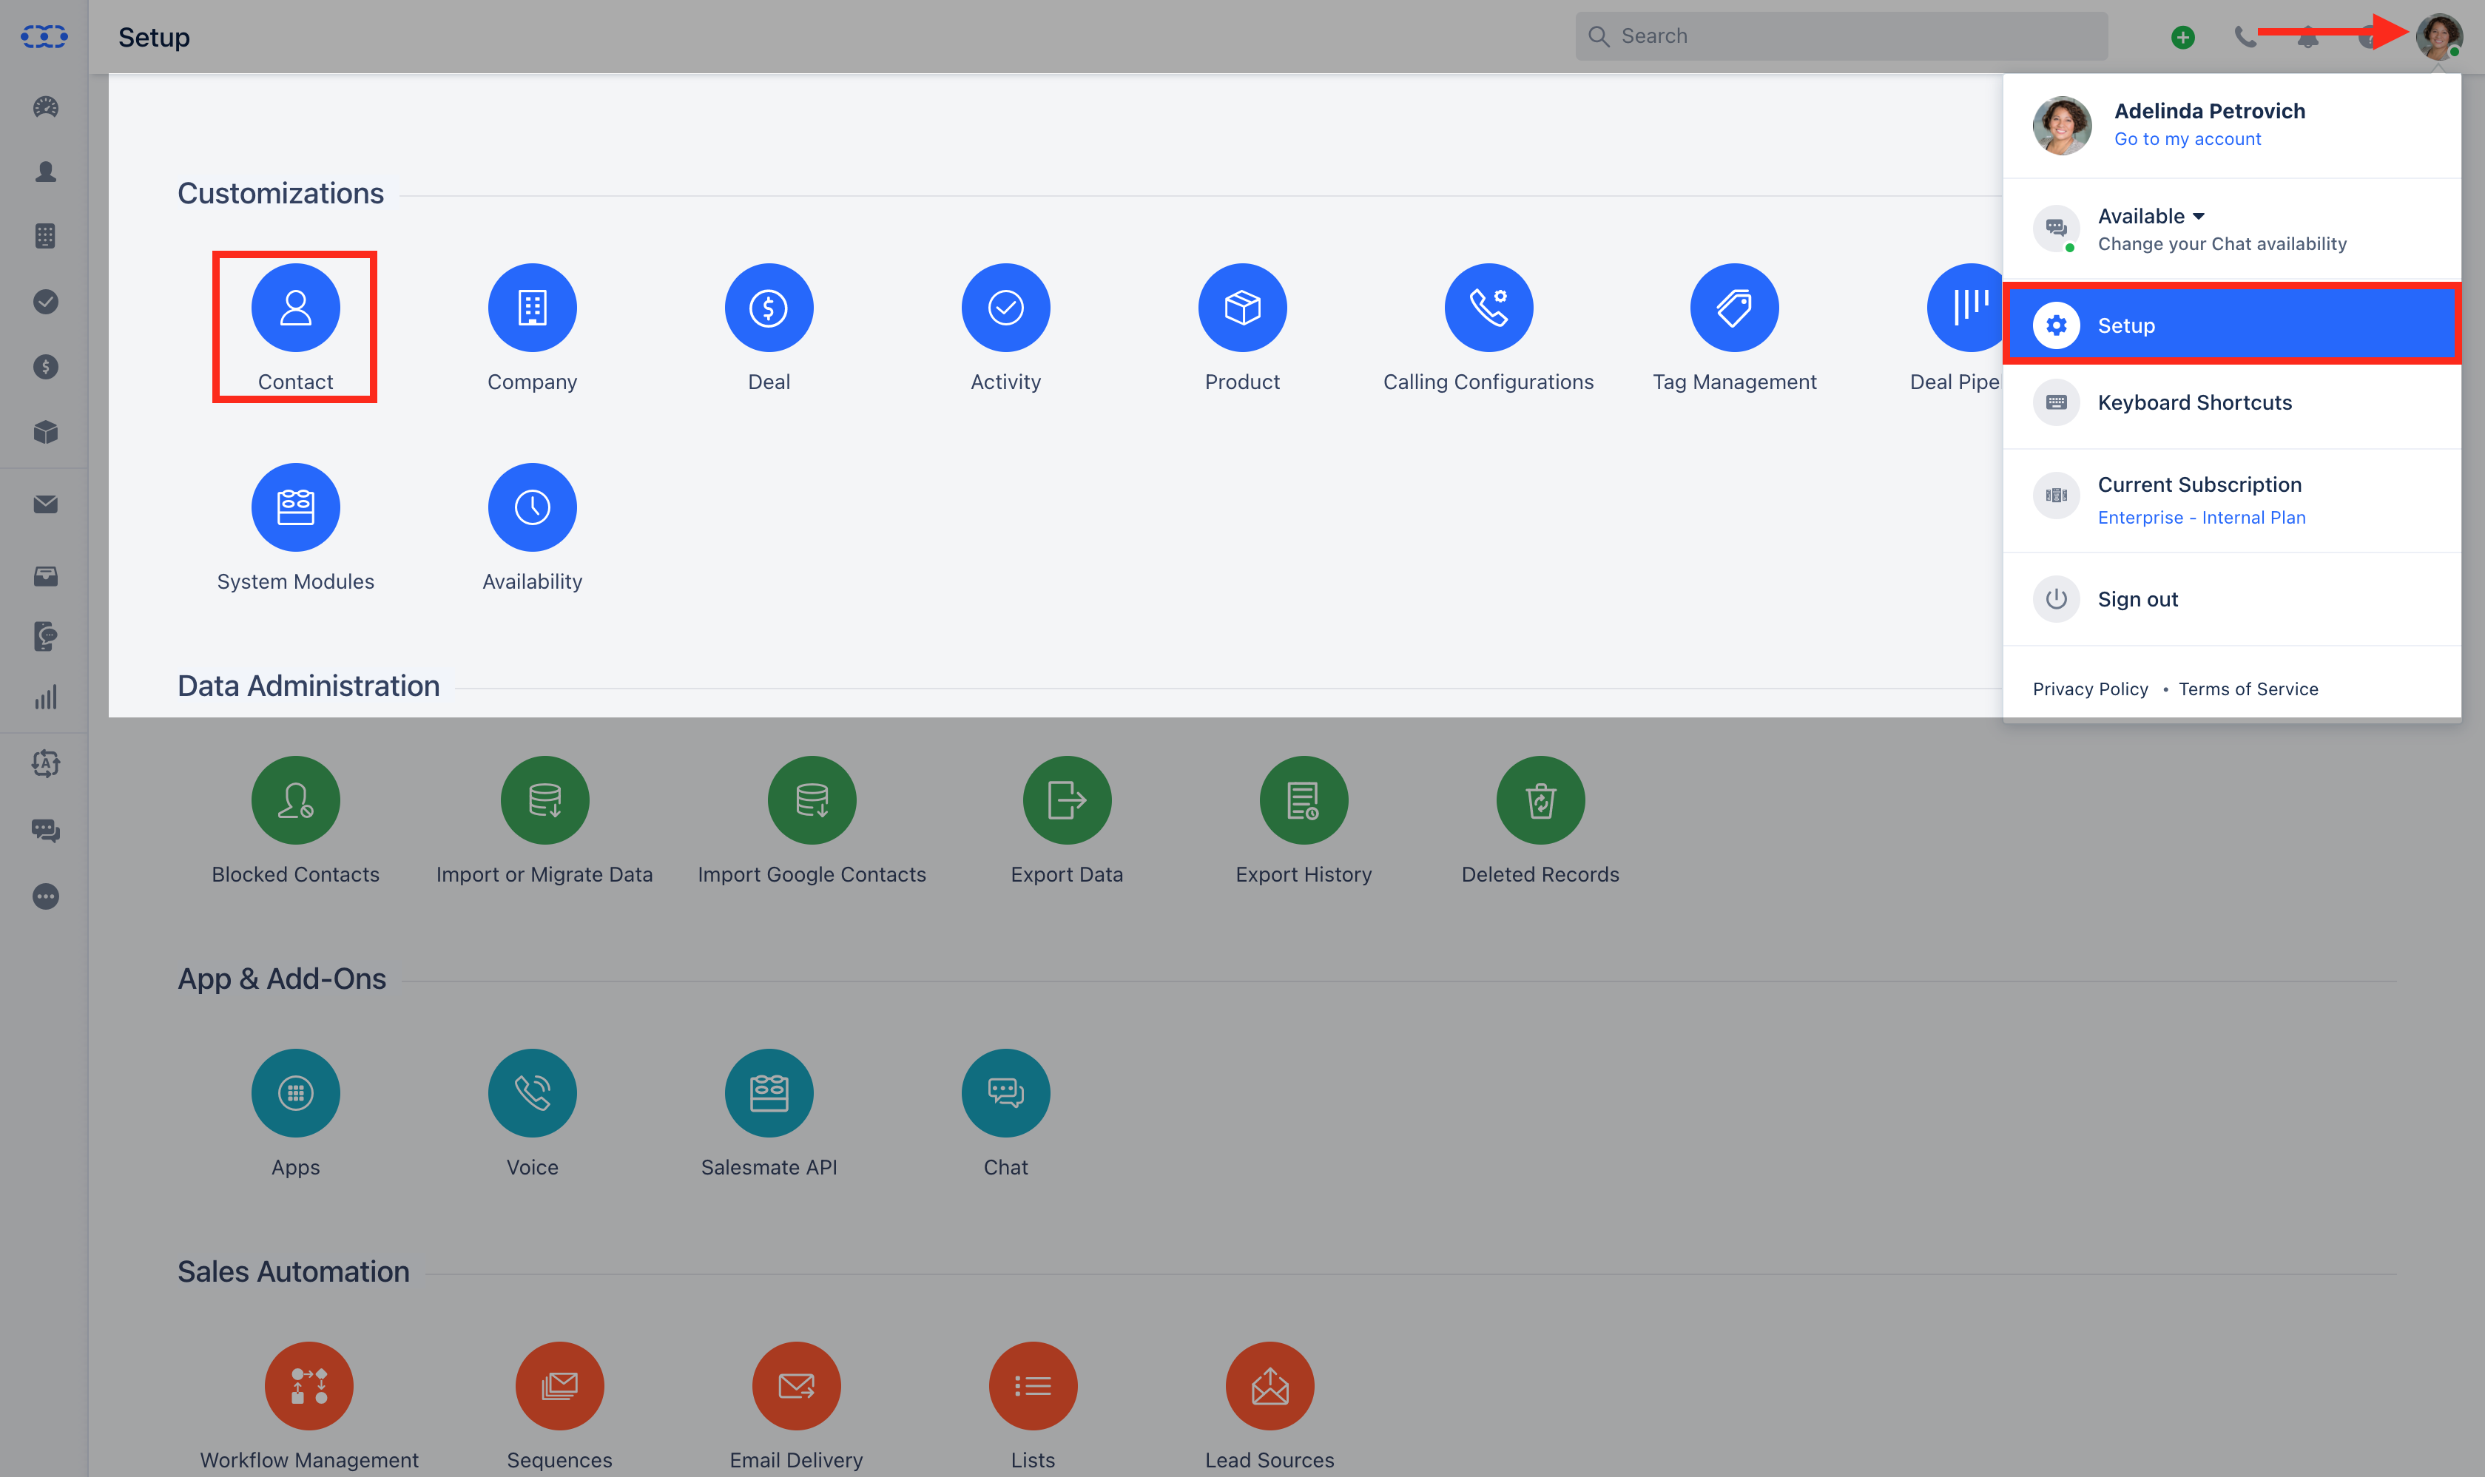2485x1477 pixels.
Task: Open the Company customization icon
Action: (x=532, y=308)
